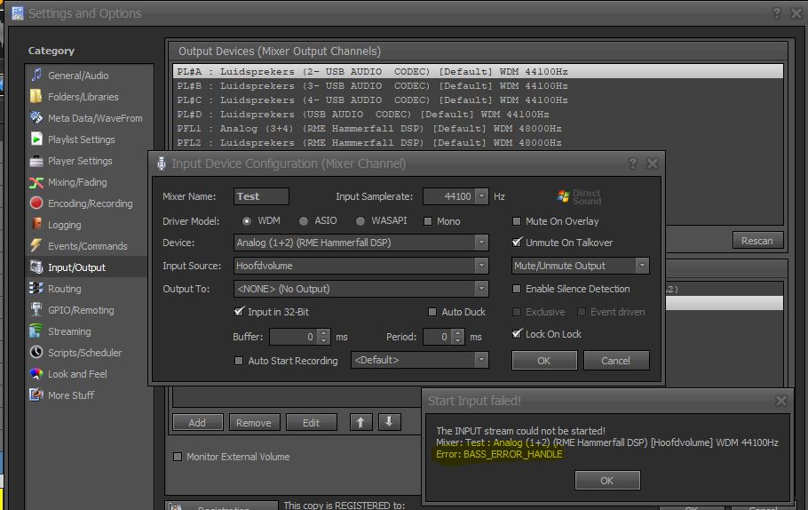The width and height of the screenshot is (808, 510).
Task: Select PL#A Luidsprekers output device
Action: pos(479,71)
